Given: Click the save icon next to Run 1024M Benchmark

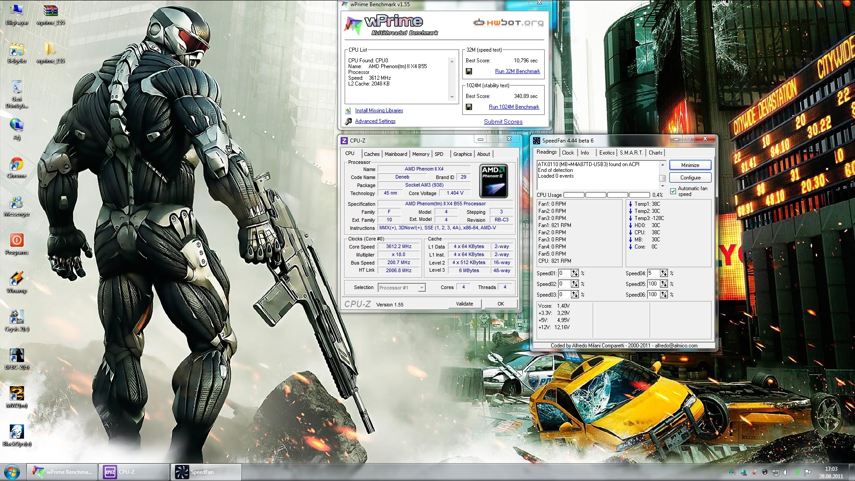Looking at the screenshot, I should click(469, 107).
